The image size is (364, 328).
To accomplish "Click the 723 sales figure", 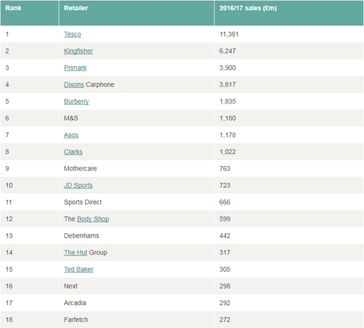I will pyautogui.click(x=225, y=185).
